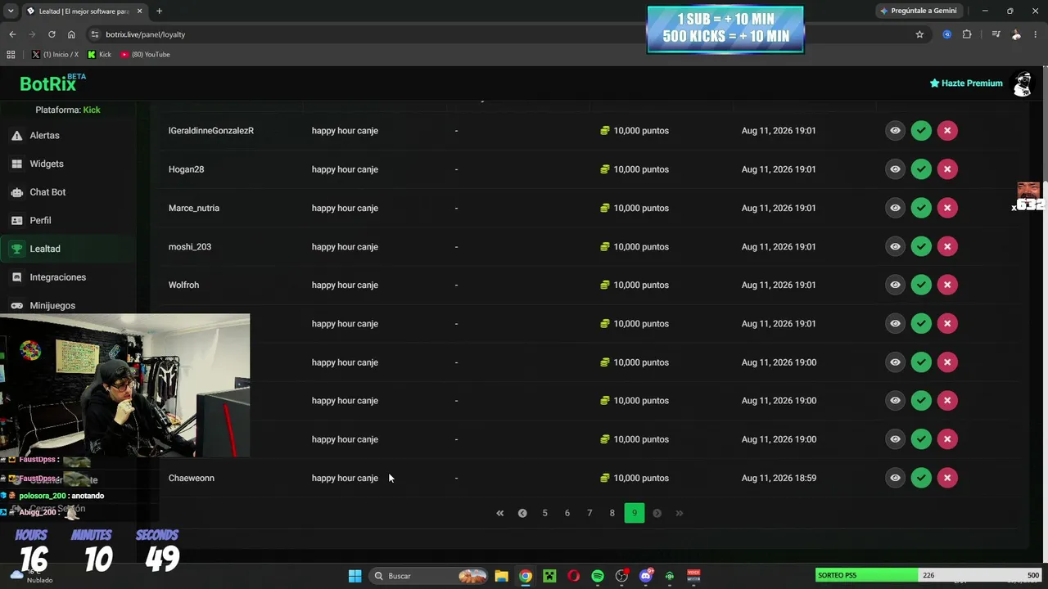Reload the browser page

pos(52,34)
